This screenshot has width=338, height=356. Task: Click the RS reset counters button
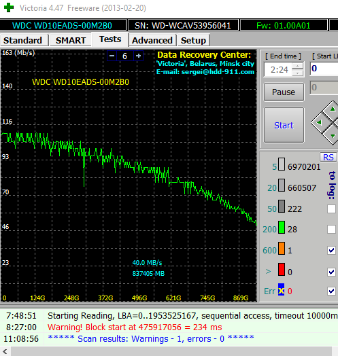tap(328, 157)
